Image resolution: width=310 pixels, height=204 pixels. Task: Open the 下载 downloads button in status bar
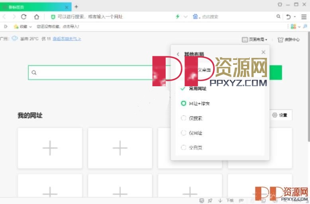coord(227,201)
